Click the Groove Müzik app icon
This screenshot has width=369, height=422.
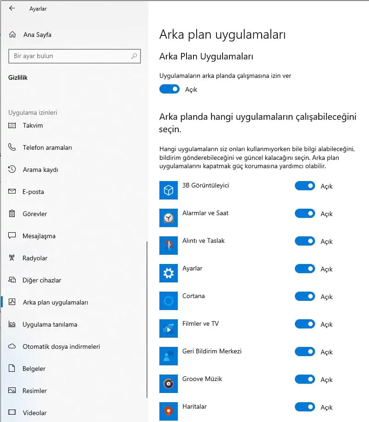point(168,384)
